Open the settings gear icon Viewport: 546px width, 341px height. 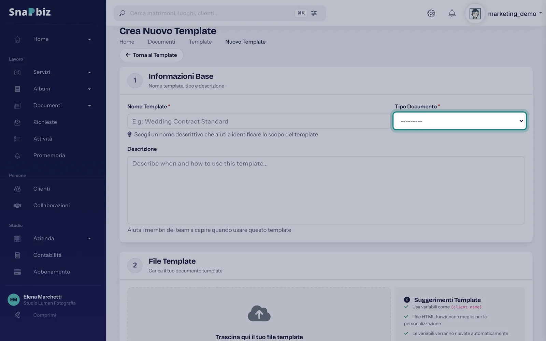tap(431, 13)
